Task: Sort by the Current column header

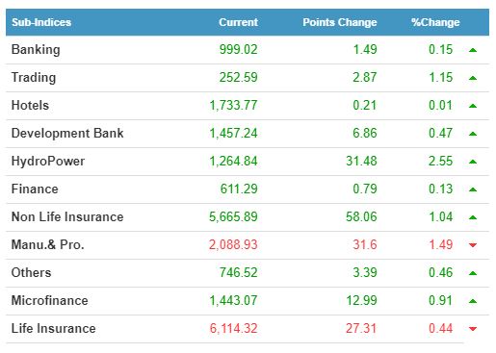Action: coord(238,22)
